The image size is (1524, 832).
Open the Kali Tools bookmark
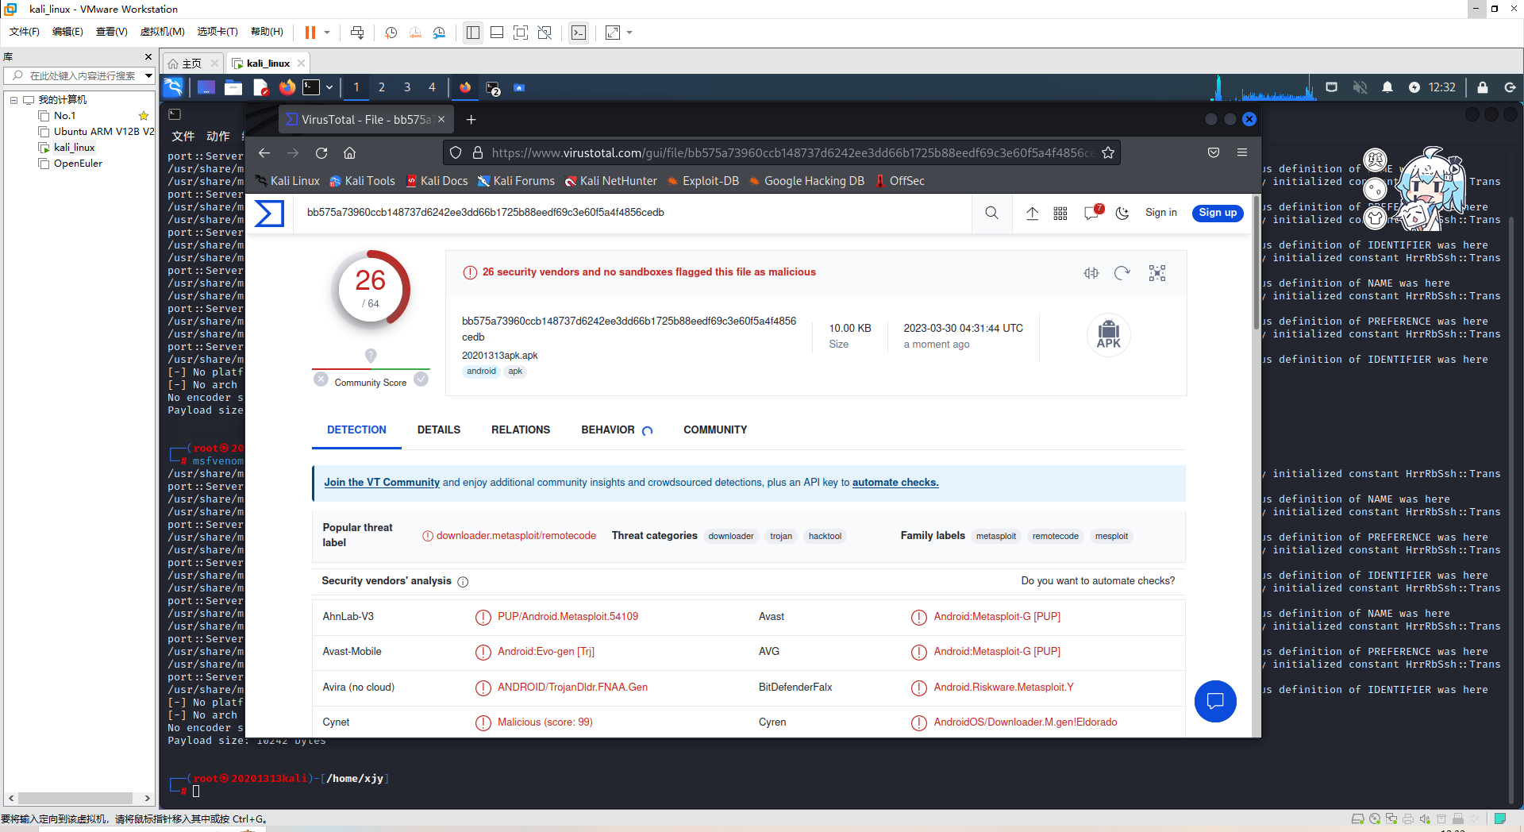[362, 181]
